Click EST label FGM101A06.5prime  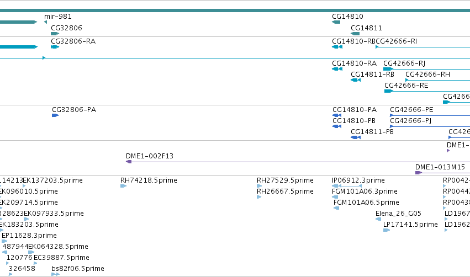tap(366, 203)
